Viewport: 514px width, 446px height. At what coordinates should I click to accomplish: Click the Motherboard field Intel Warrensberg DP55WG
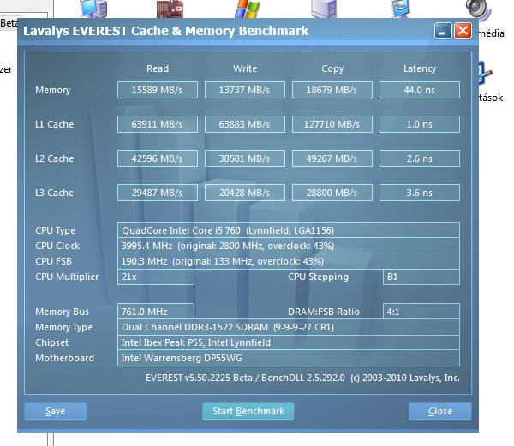pyautogui.click(x=289, y=358)
